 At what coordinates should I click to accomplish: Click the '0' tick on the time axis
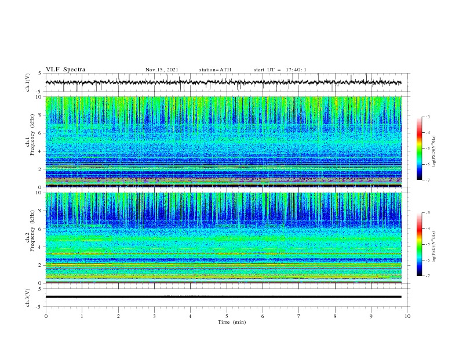click(46, 316)
